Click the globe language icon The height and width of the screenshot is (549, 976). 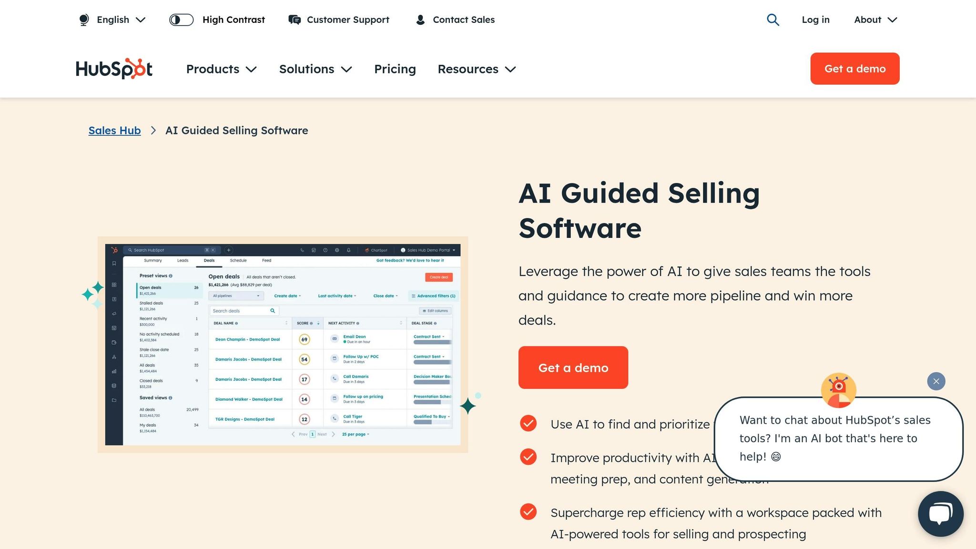(x=84, y=20)
